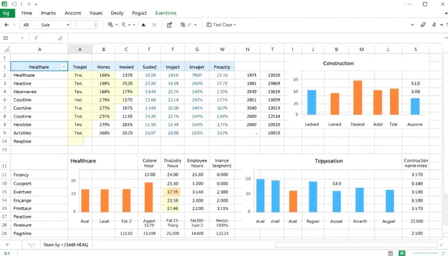
Task: Click the left chevron in formula bar
Action: tap(36, 38)
